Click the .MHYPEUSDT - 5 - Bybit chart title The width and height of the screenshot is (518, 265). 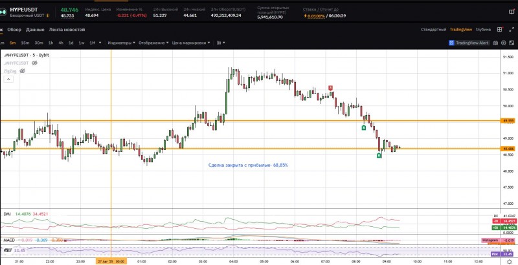pos(26,55)
